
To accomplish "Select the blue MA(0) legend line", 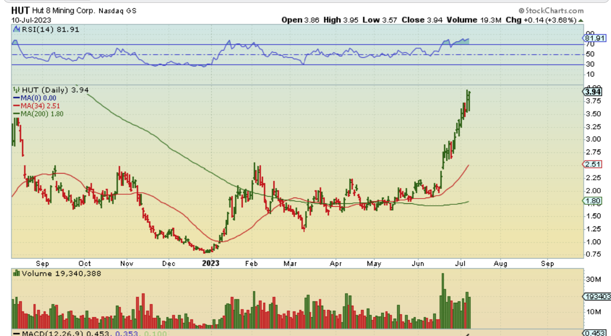I will tap(16, 98).
